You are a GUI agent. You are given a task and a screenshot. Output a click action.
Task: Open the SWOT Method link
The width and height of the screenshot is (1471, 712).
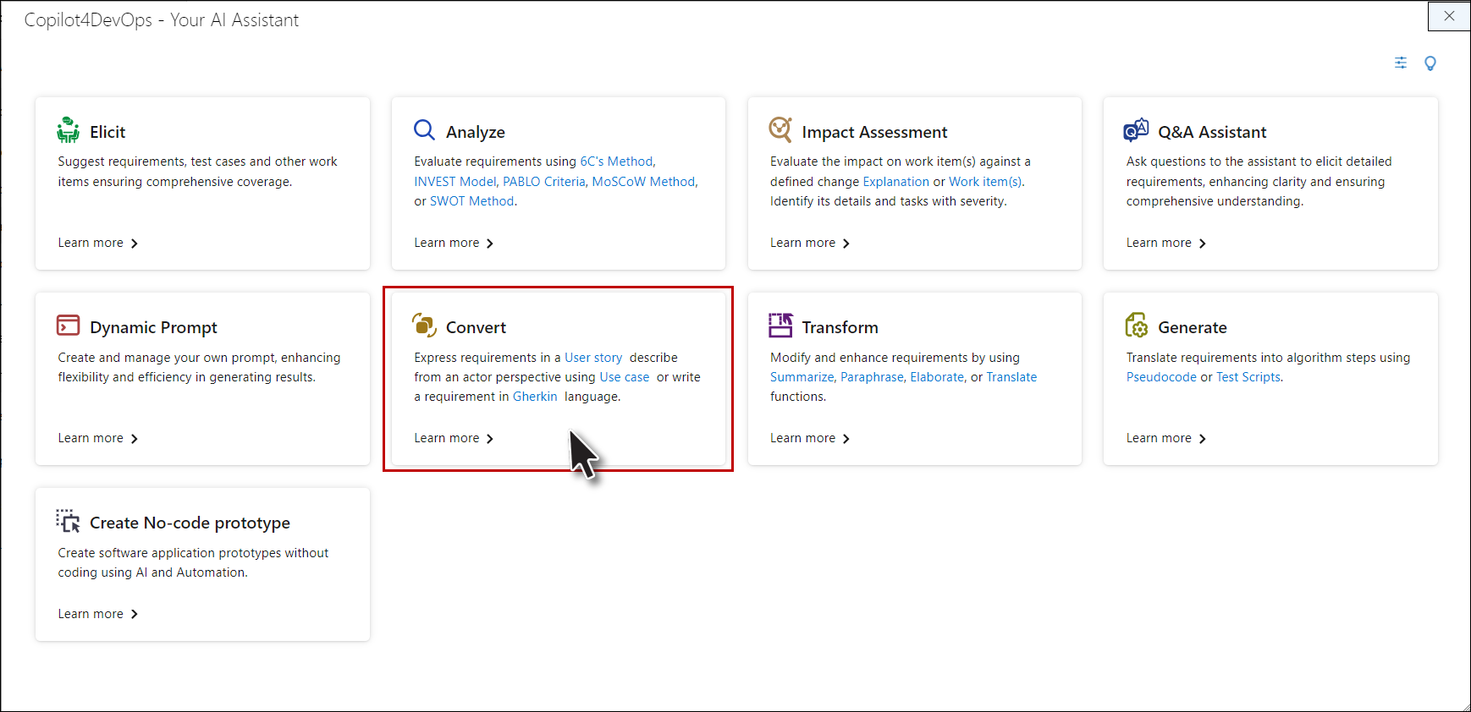click(471, 201)
